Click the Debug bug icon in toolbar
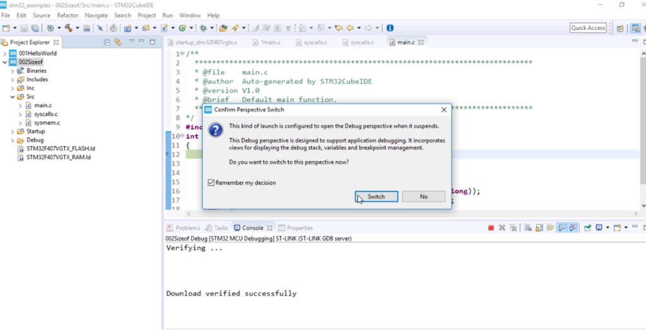The image size is (646, 330). pos(203,28)
